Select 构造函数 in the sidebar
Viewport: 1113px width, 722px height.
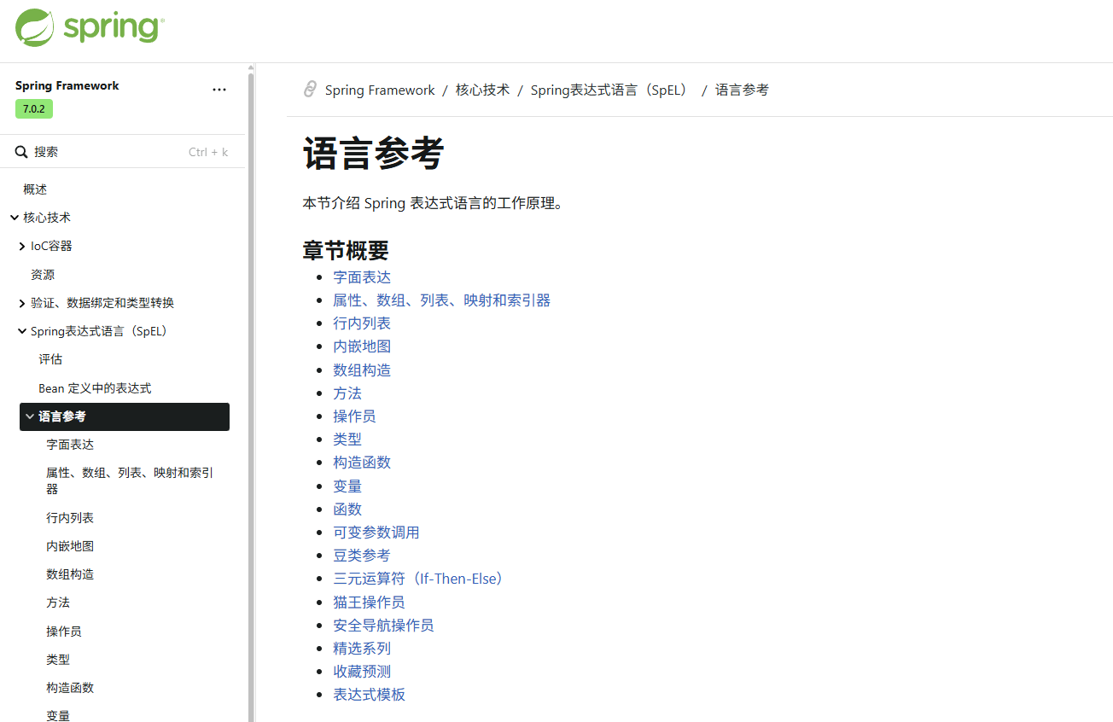pyautogui.click(x=70, y=688)
